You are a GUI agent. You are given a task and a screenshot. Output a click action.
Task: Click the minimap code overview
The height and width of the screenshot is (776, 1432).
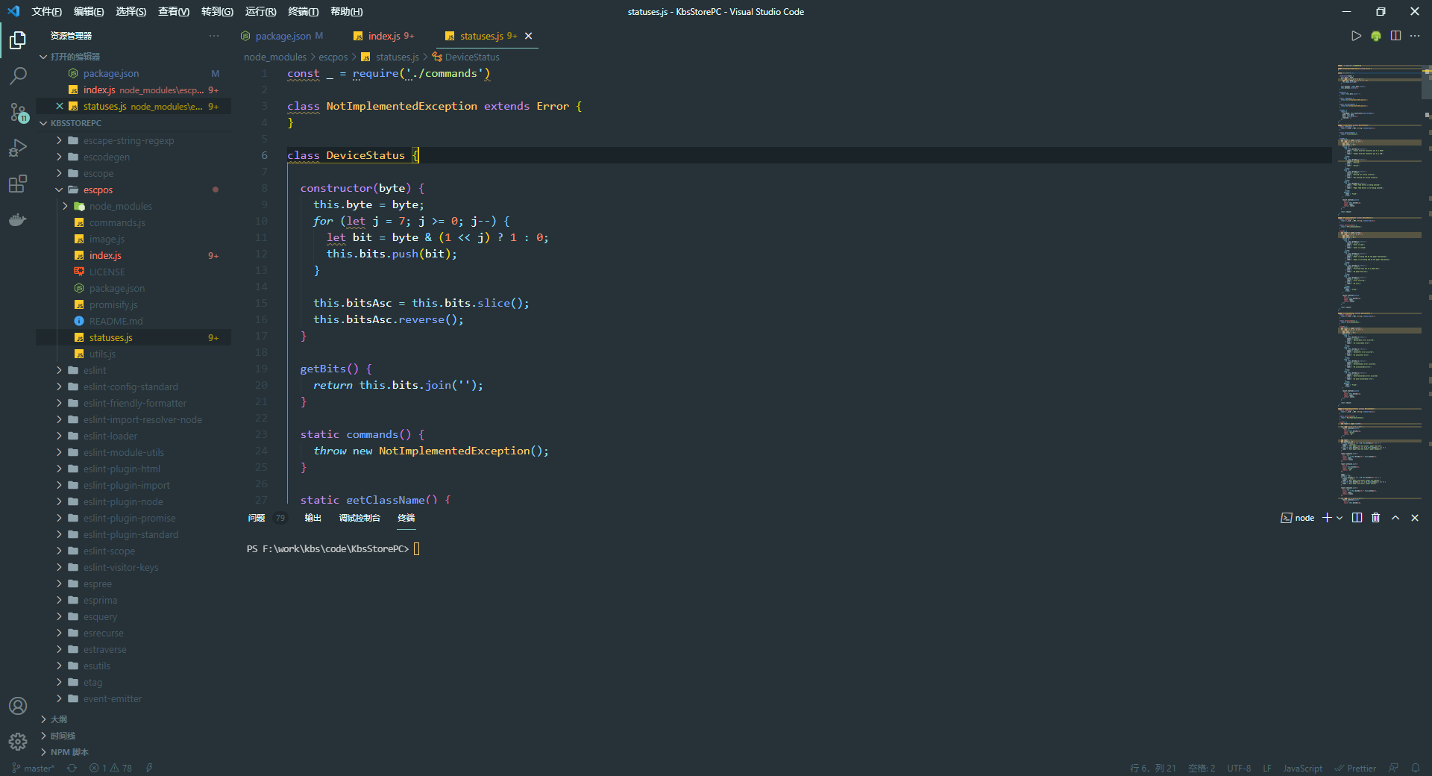point(1380,284)
